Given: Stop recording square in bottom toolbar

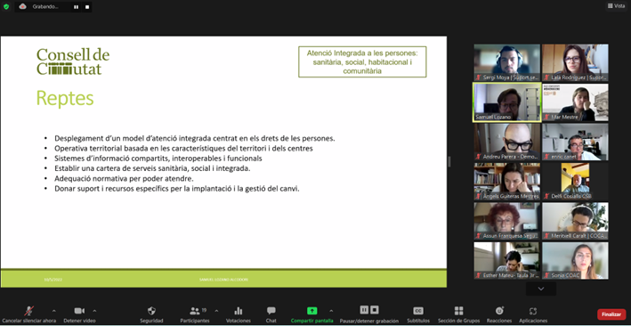Looking at the screenshot, I should pyautogui.click(x=375, y=309).
